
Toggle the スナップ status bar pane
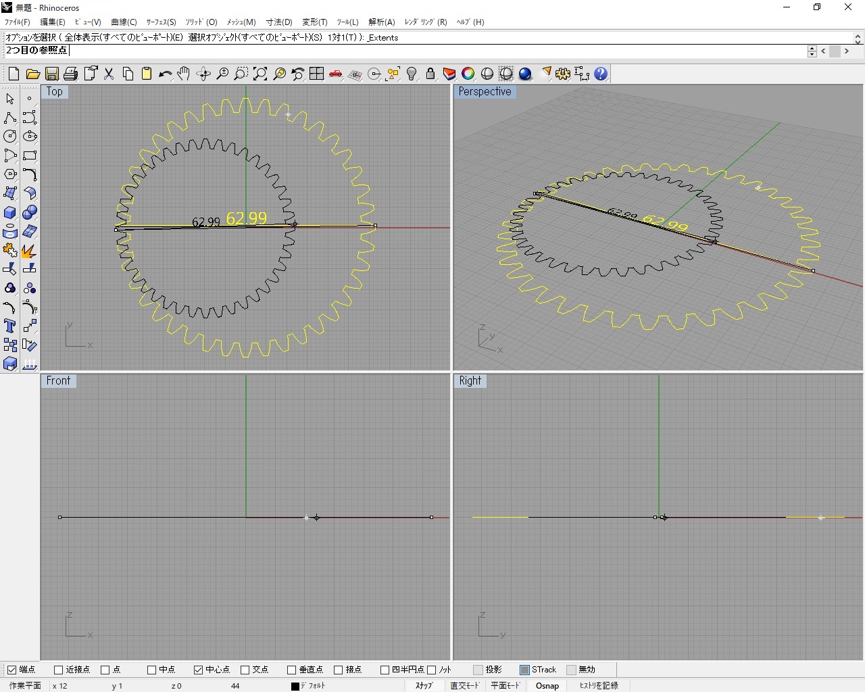point(424,685)
